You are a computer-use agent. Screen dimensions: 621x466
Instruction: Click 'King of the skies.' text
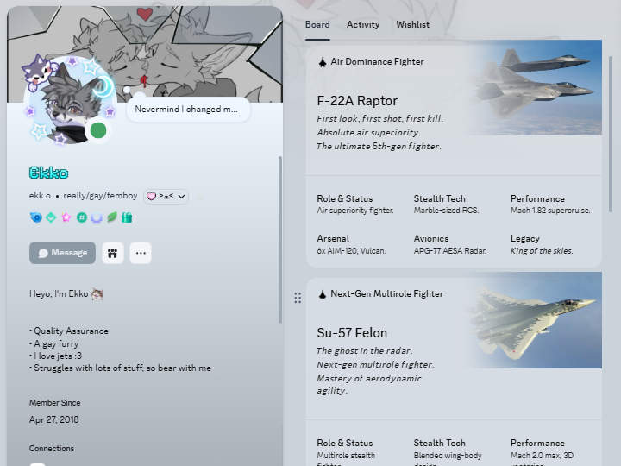coord(542,251)
